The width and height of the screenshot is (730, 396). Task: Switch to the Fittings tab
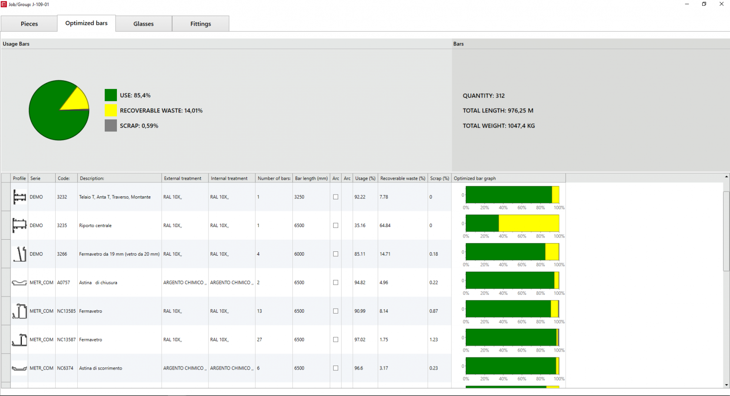click(200, 23)
